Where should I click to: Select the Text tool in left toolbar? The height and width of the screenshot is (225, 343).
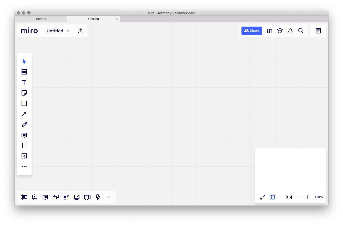tap(24, 82)
